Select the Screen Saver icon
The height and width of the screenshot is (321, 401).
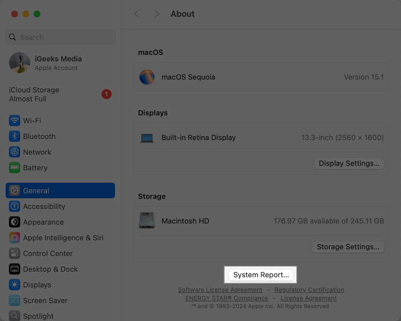(x=15, y=300)
